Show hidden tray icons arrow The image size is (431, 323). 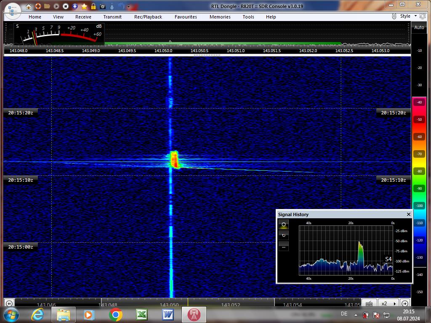click(x=356, y=315)
